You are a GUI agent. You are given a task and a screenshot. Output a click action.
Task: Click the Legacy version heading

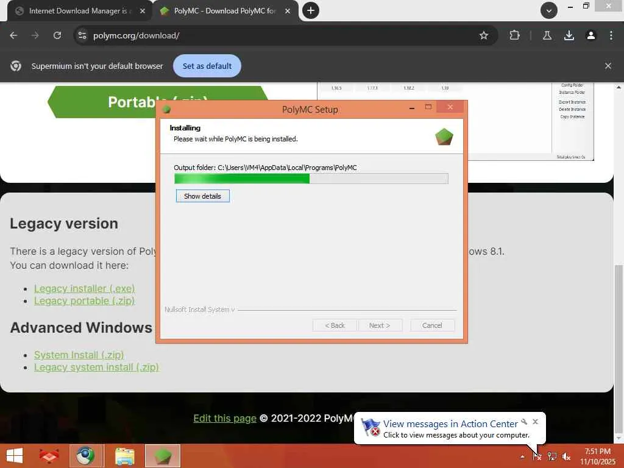[x=63, y=223]
